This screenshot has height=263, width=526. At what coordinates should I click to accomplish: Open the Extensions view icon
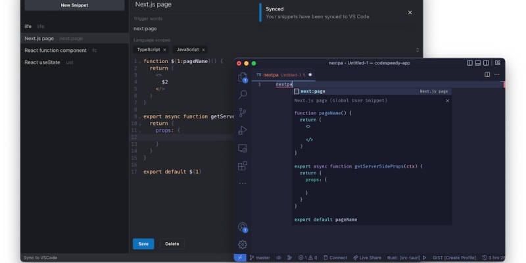point(243,166)
